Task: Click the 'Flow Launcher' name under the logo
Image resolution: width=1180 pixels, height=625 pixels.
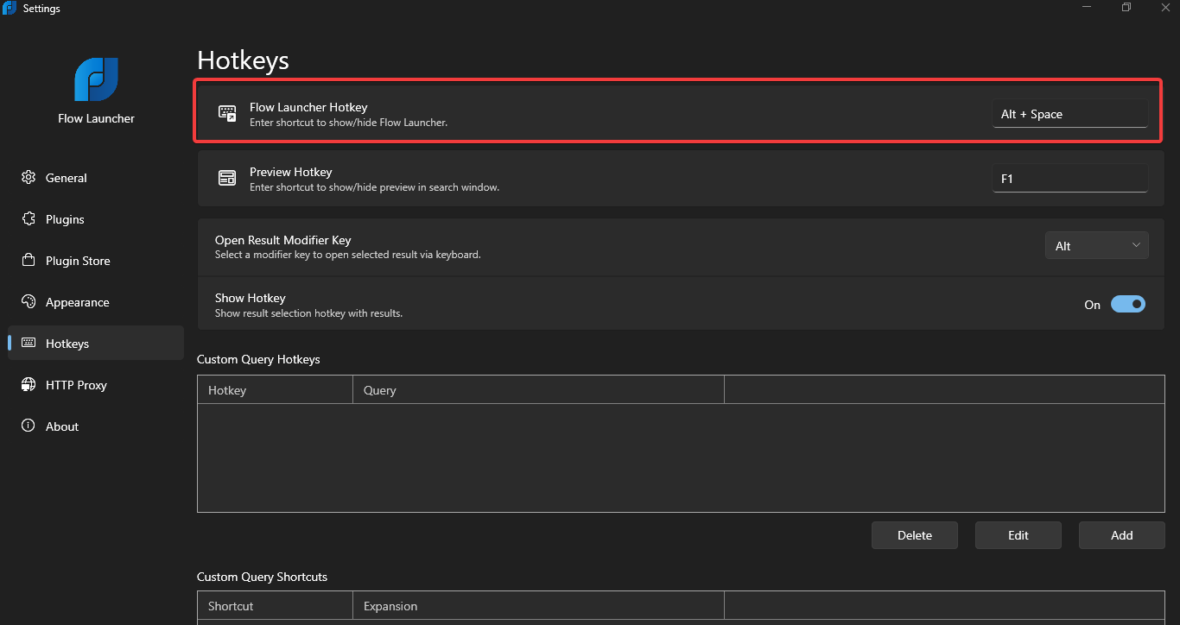Action: pyautogui.click(x=96, y=118)
